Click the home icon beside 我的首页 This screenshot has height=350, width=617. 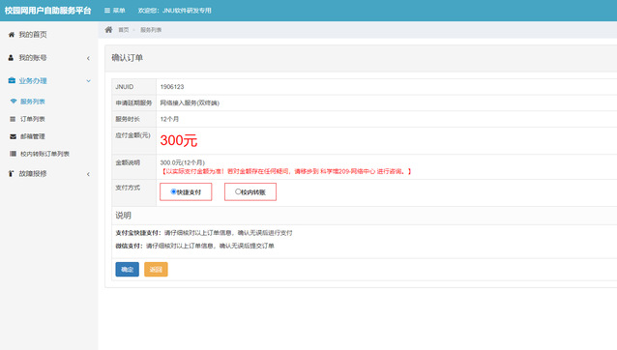[x=12, y=35]
